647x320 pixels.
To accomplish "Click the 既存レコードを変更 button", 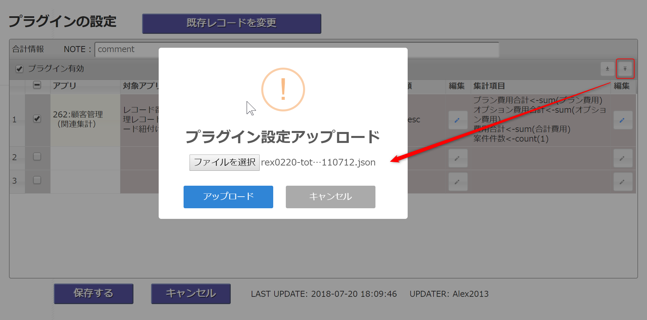I will [x=232, y=23].
